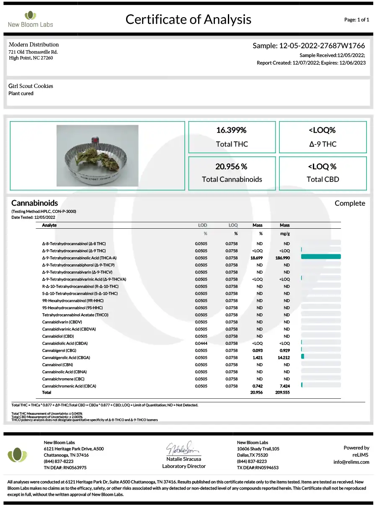Click the 'Testing Method:HPLC, CON-P-3000' line
This screenshot has width=377, height=506.
point(44,212)
